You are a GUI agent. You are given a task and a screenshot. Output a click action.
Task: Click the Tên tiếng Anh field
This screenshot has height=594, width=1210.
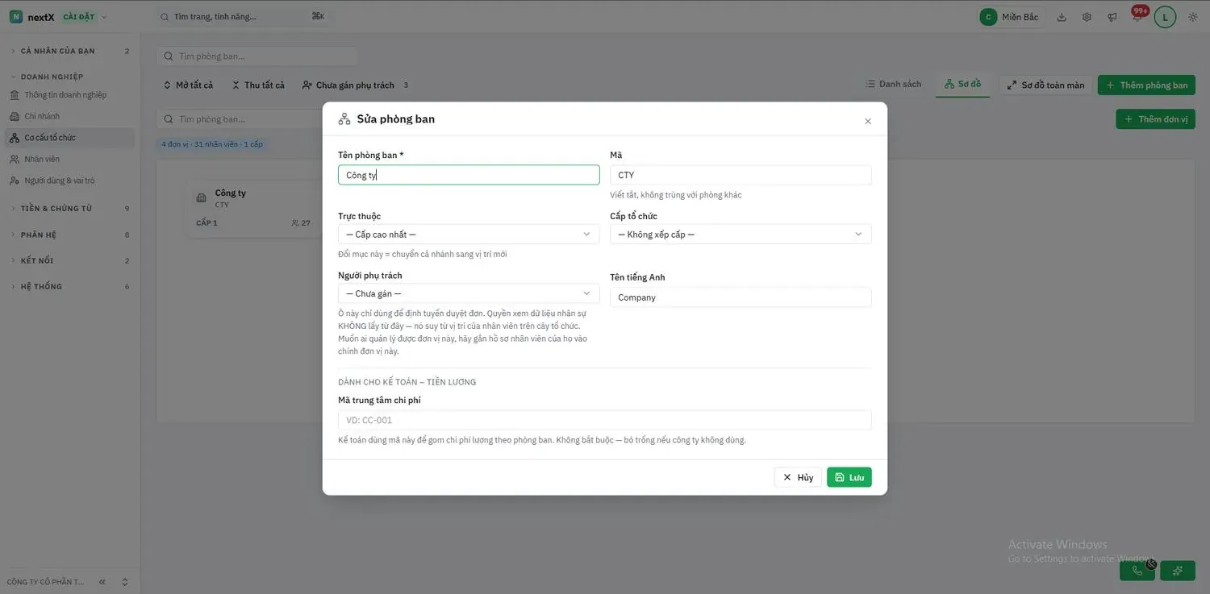click(741, 297)
